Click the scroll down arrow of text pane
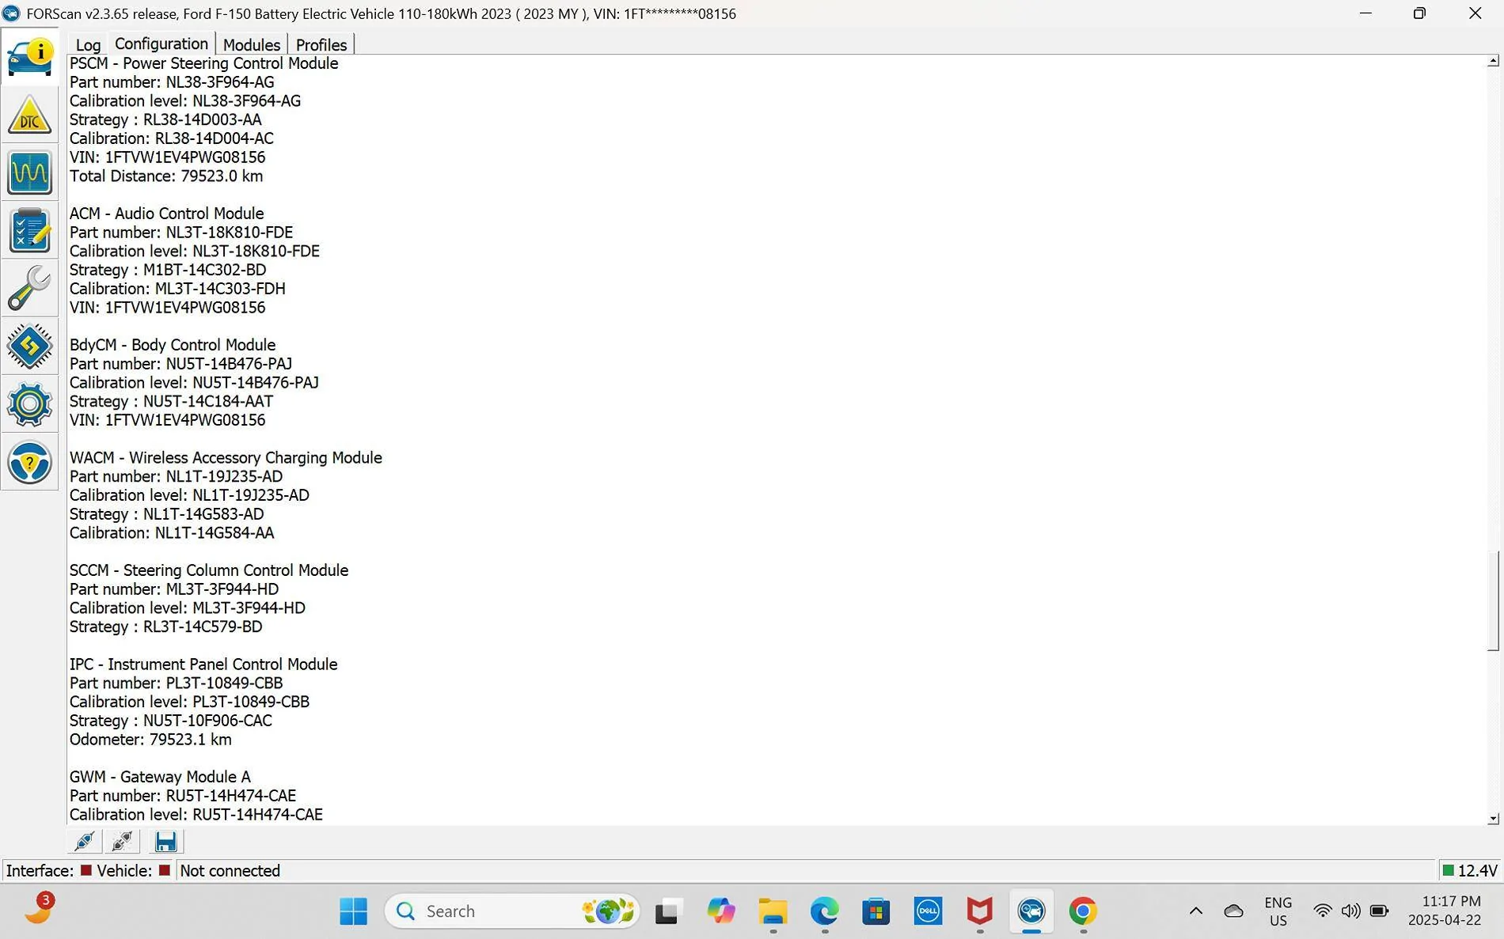Viewport: 1504px width, 939px height. click(1493, 819)
